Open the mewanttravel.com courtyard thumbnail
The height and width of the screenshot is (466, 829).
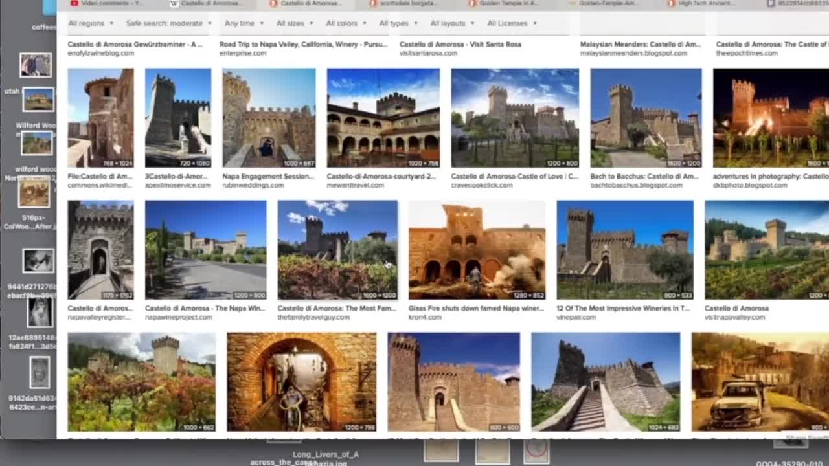point(383,118)
